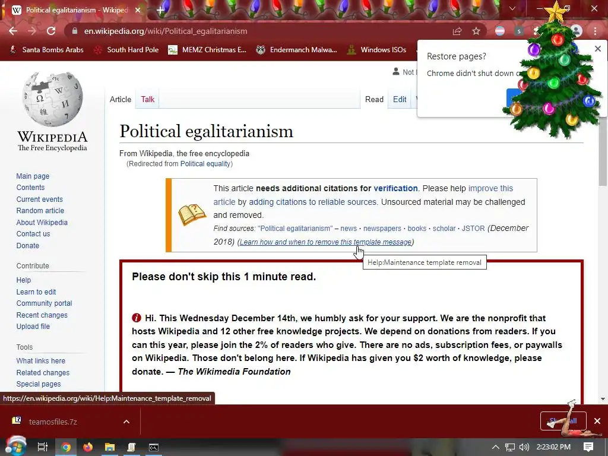View Recent changes

coord(42,315)
